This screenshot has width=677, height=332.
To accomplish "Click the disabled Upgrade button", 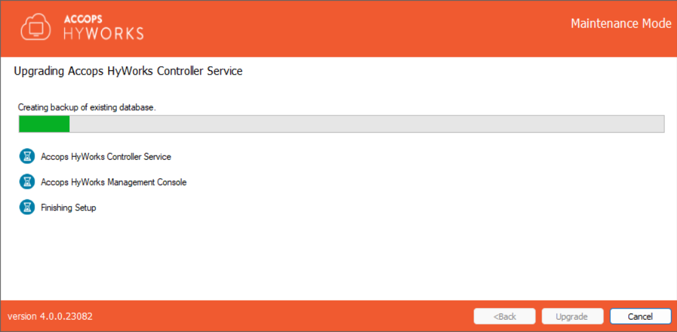I will click(571, 317).
